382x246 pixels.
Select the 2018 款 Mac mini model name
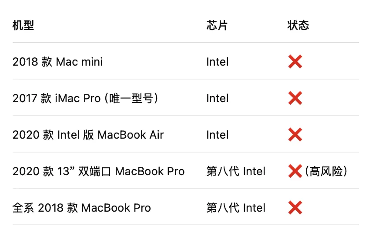pyautogui.click(x=57, y=62)
